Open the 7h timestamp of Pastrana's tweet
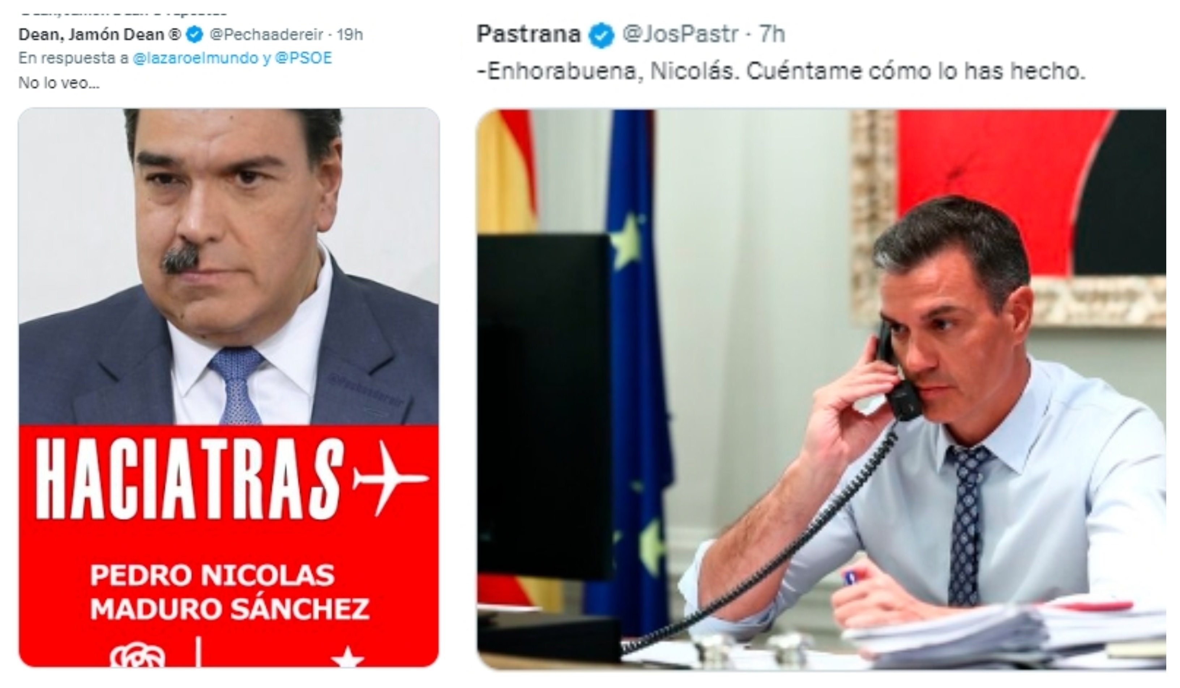Image resolution: width=1180 pixels, height=688 pixels. pos(772,34)
